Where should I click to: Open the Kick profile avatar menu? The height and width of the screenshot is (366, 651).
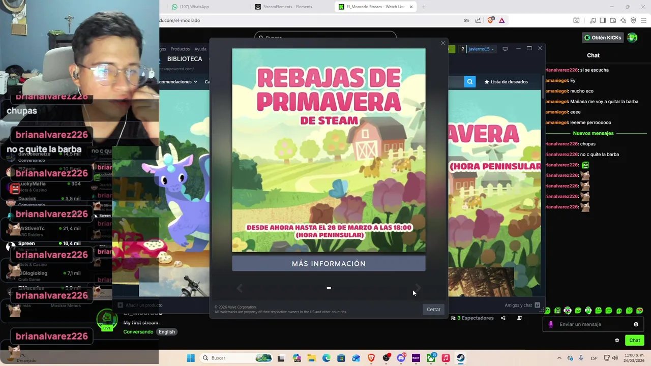pos(632,38)
